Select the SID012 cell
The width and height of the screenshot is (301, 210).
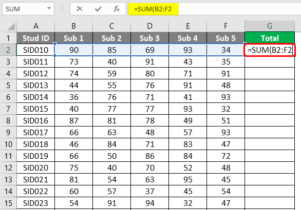(36, 74)
